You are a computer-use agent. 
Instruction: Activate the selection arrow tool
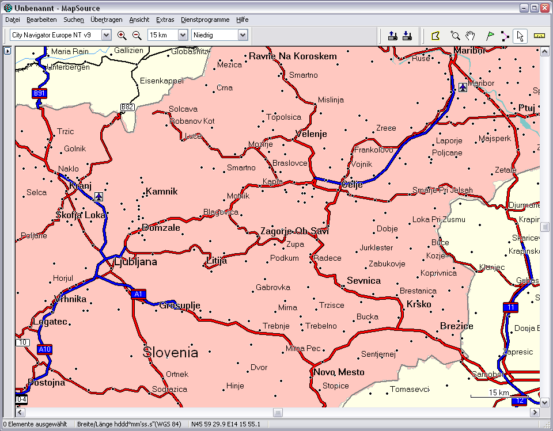520,36
